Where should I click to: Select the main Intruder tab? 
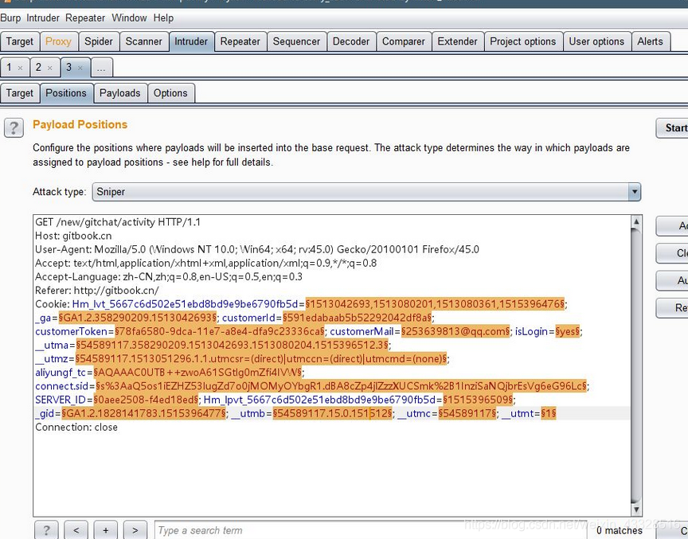coord(191,41)
